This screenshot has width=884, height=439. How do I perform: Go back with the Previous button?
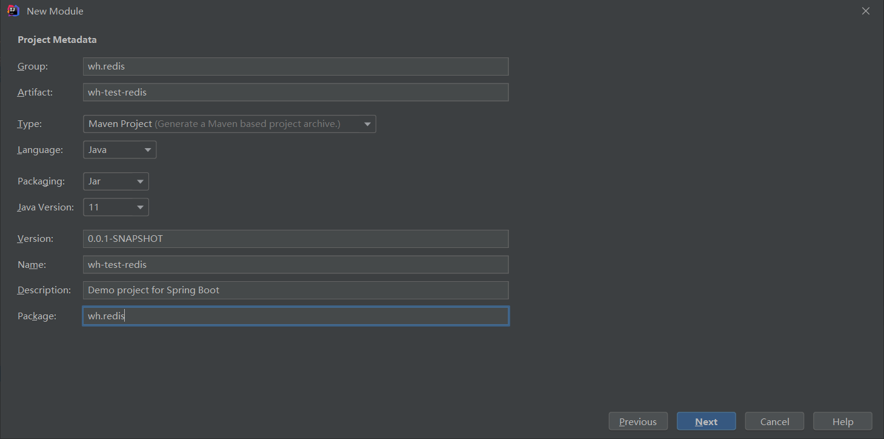(x=638, y=421)
